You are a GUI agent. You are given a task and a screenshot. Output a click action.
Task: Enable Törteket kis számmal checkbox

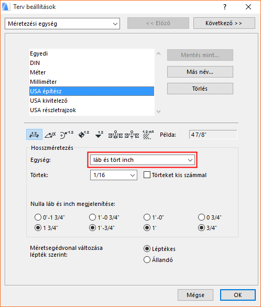point(147,175)
